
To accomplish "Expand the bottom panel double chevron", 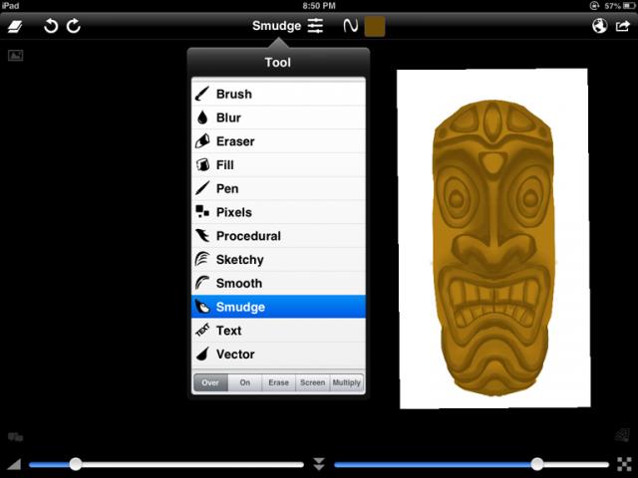I will tap(319, 464).
